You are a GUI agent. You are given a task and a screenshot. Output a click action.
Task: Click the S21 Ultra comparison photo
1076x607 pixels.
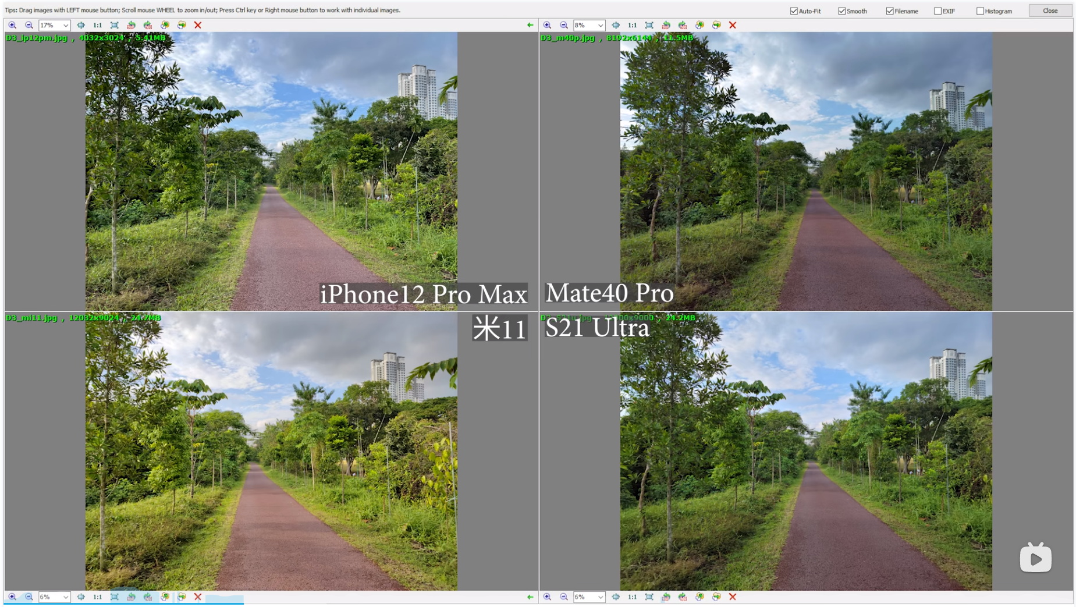806,452
